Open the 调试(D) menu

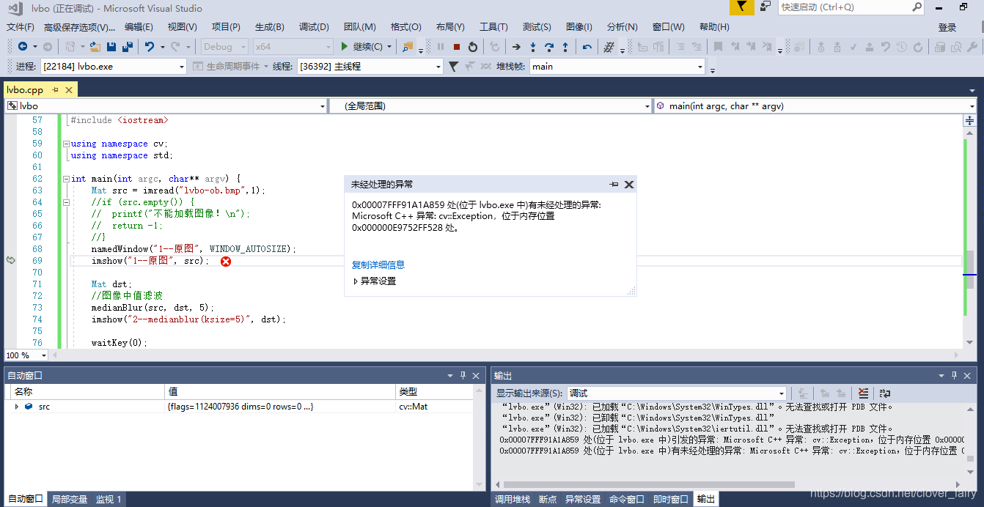tap(314, 26)
